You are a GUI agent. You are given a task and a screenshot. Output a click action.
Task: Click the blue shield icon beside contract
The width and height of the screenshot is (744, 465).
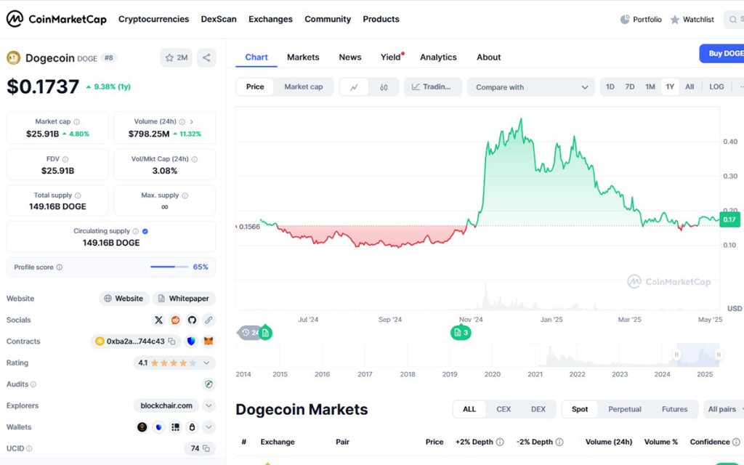pos(191,341)
